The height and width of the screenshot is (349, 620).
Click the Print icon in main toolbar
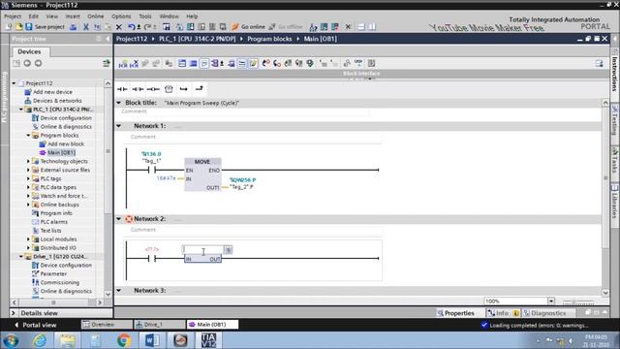74,27
